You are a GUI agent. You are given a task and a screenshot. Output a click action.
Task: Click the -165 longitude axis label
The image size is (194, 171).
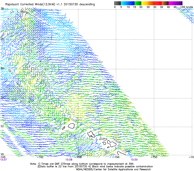coord(3,157)
